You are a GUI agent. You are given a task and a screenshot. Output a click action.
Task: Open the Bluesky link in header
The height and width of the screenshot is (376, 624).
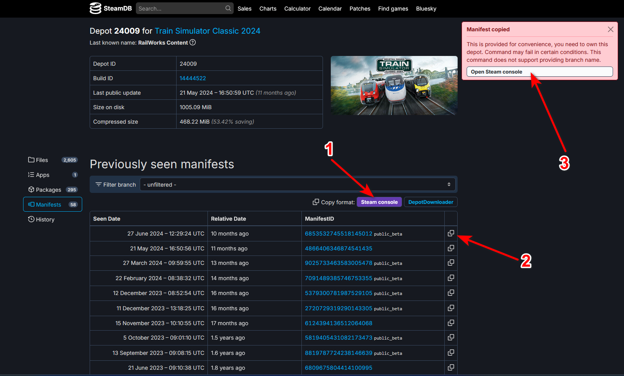pyautogui.click(x=426, y=9)
